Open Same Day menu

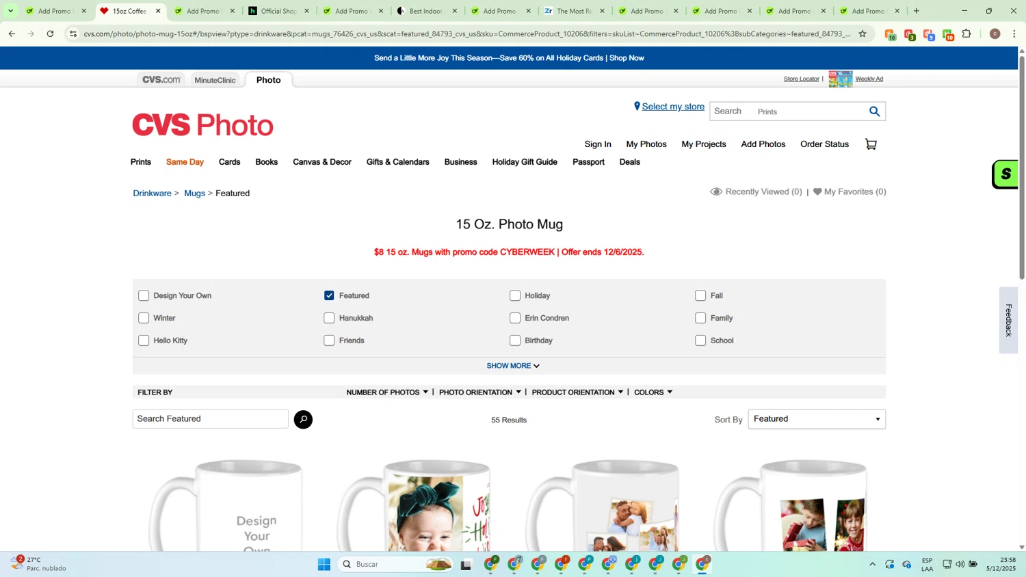click(185, 162)
